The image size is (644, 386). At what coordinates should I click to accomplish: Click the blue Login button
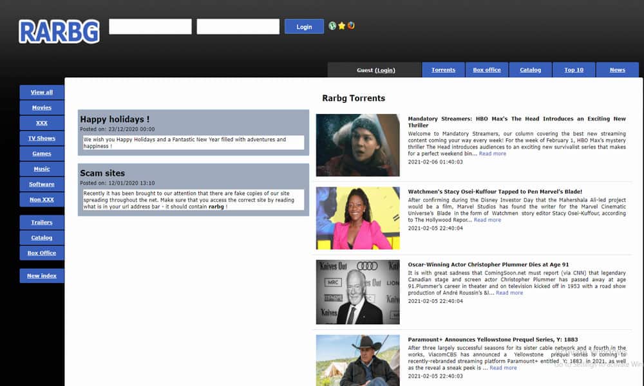pyautogui.click(x=305, y=26)
